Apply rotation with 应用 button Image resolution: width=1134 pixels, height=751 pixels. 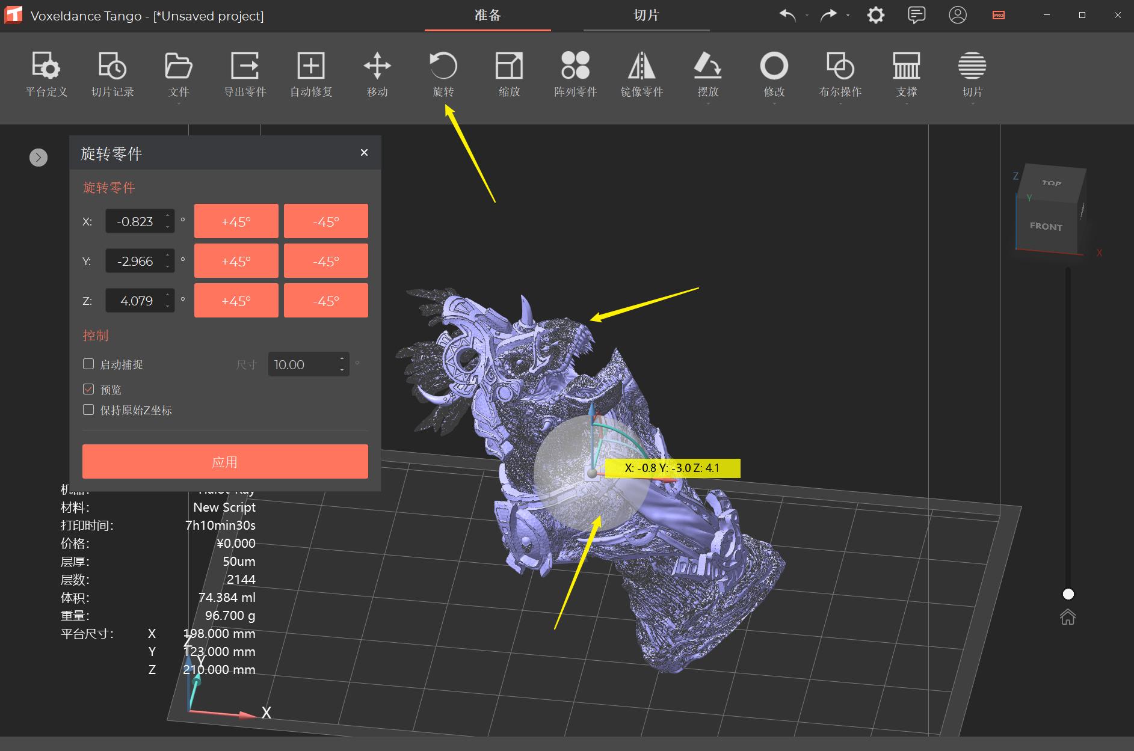coord(224,461)
